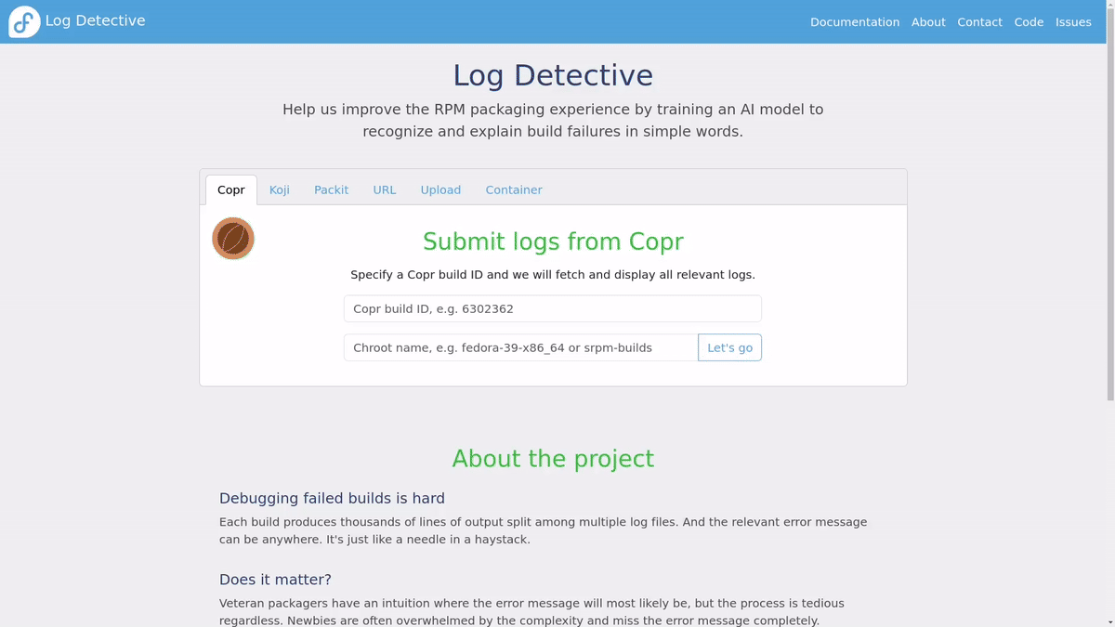Choose the Upload tab
The image size is (1115, 627).
click(x=440, y=189)
